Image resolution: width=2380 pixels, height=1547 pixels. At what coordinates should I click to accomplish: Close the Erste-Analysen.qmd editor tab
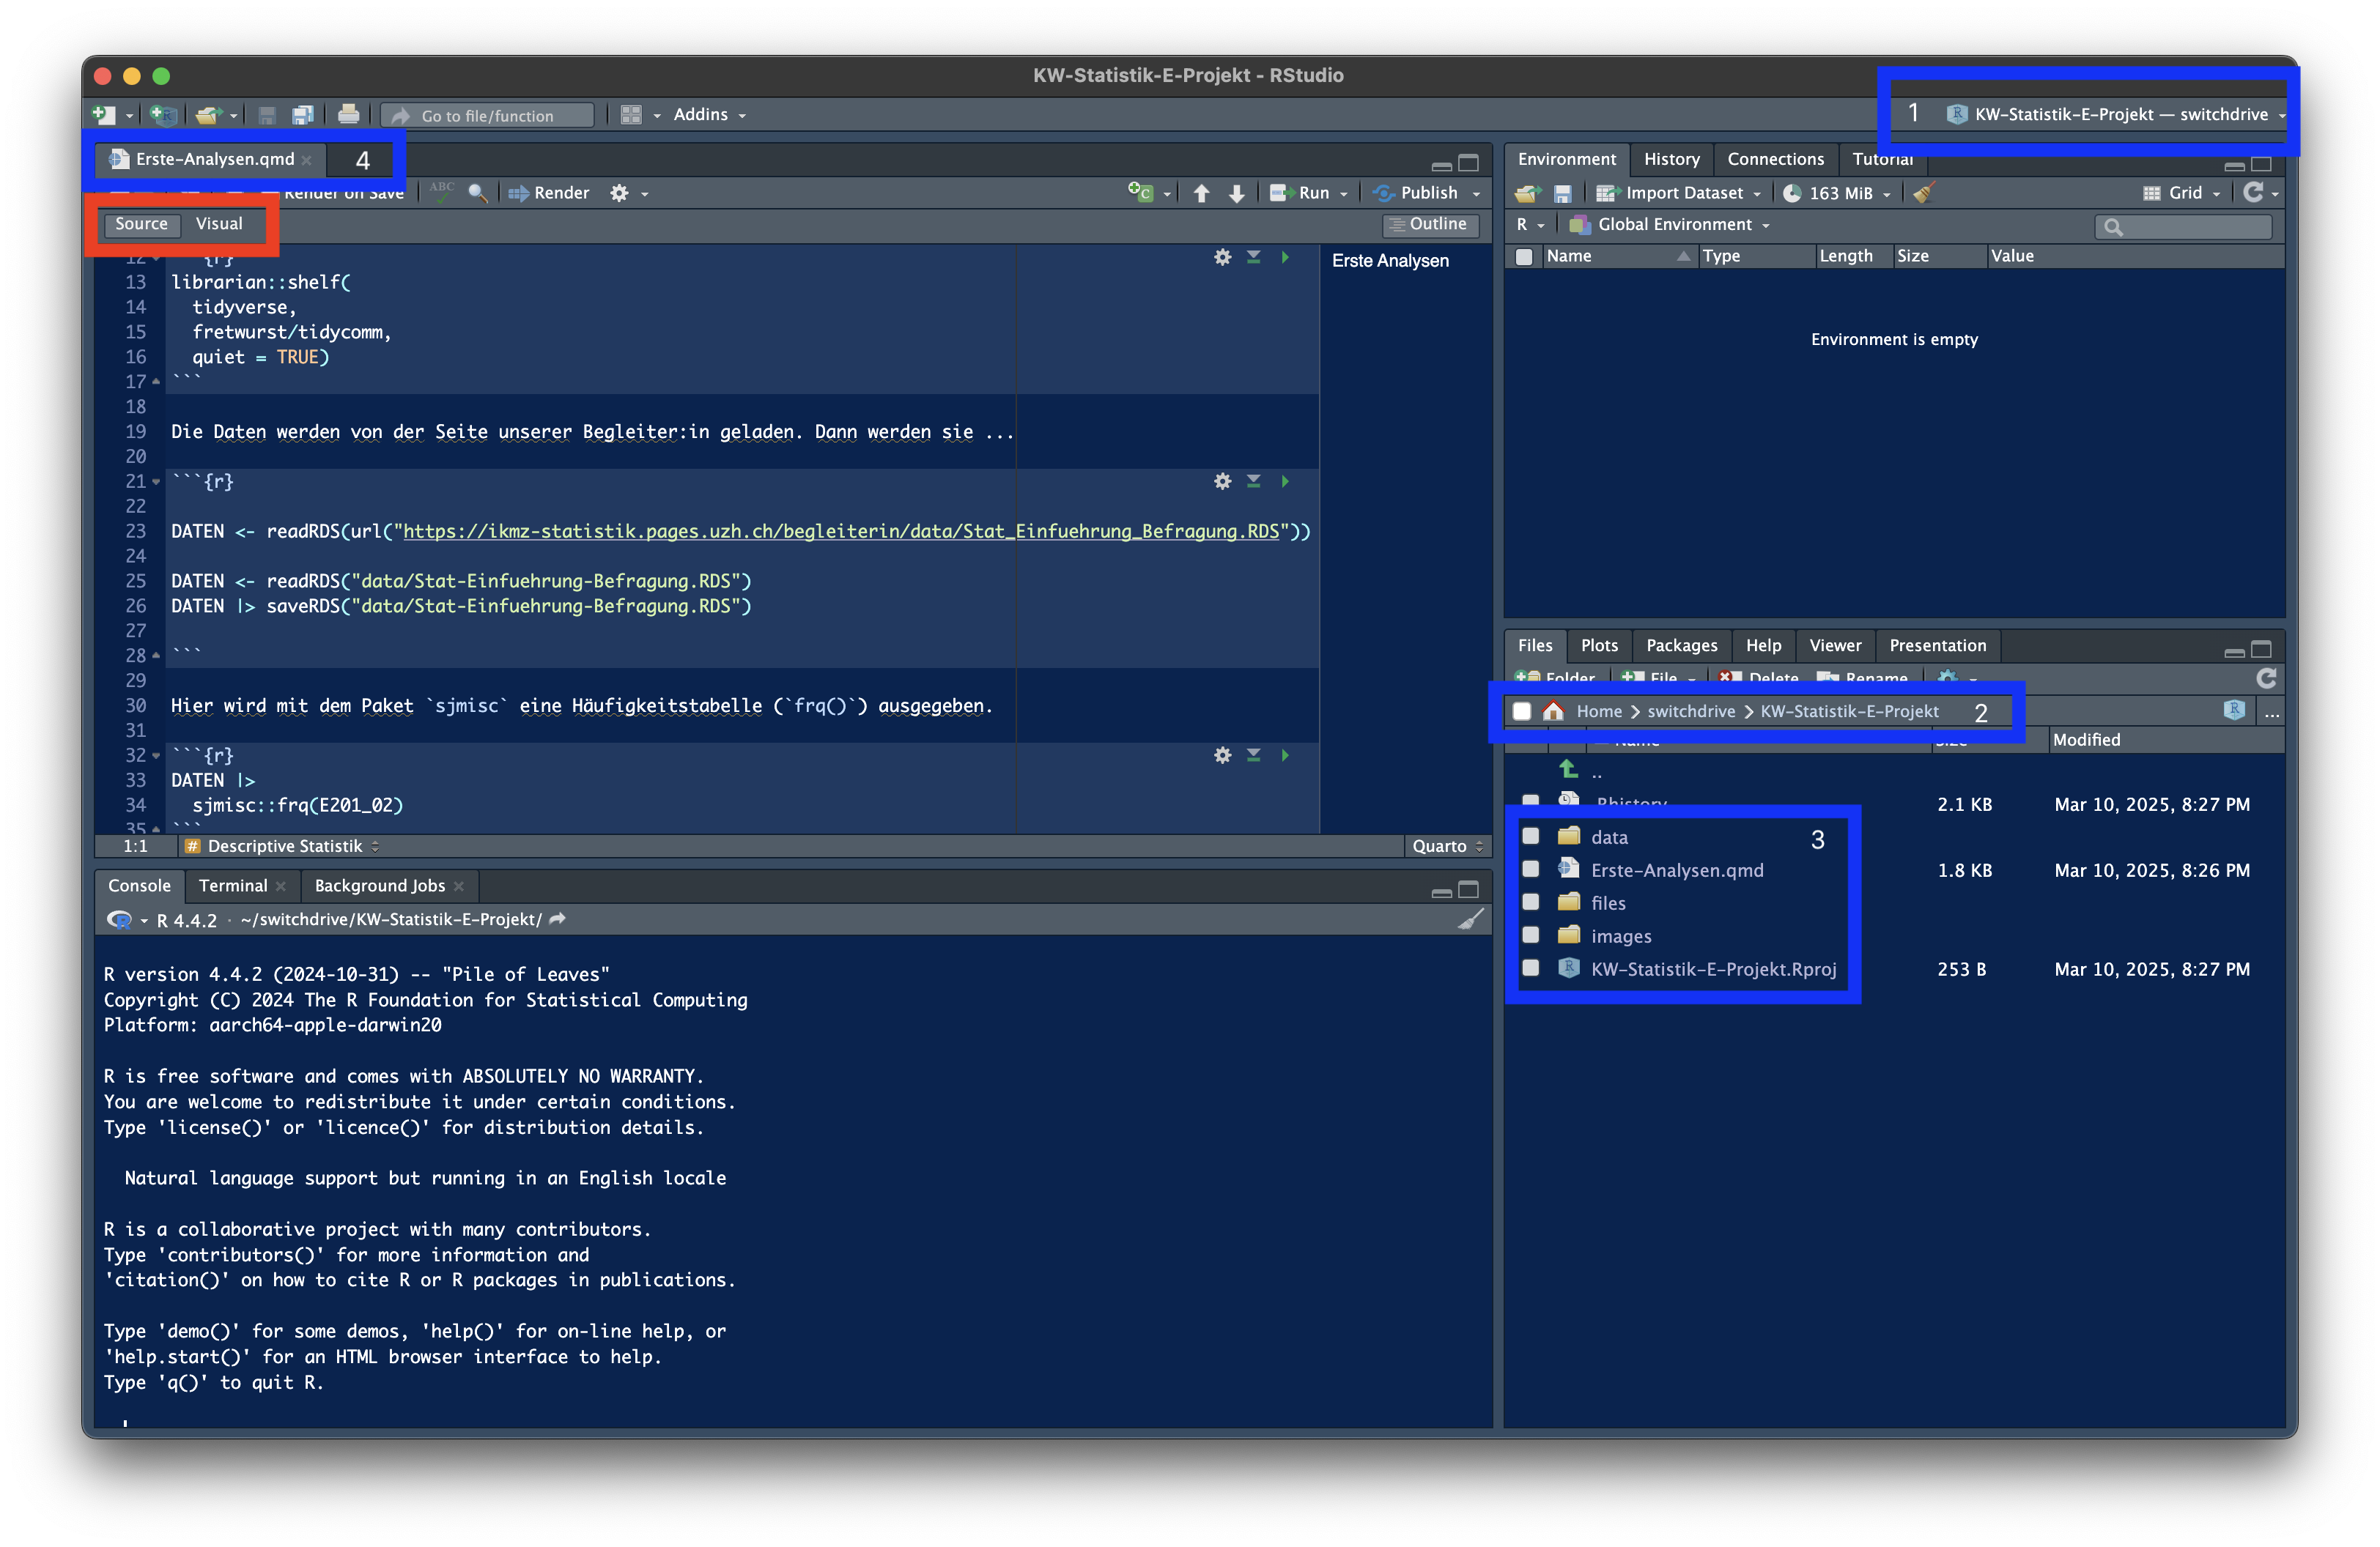click(x=308, y=160)
